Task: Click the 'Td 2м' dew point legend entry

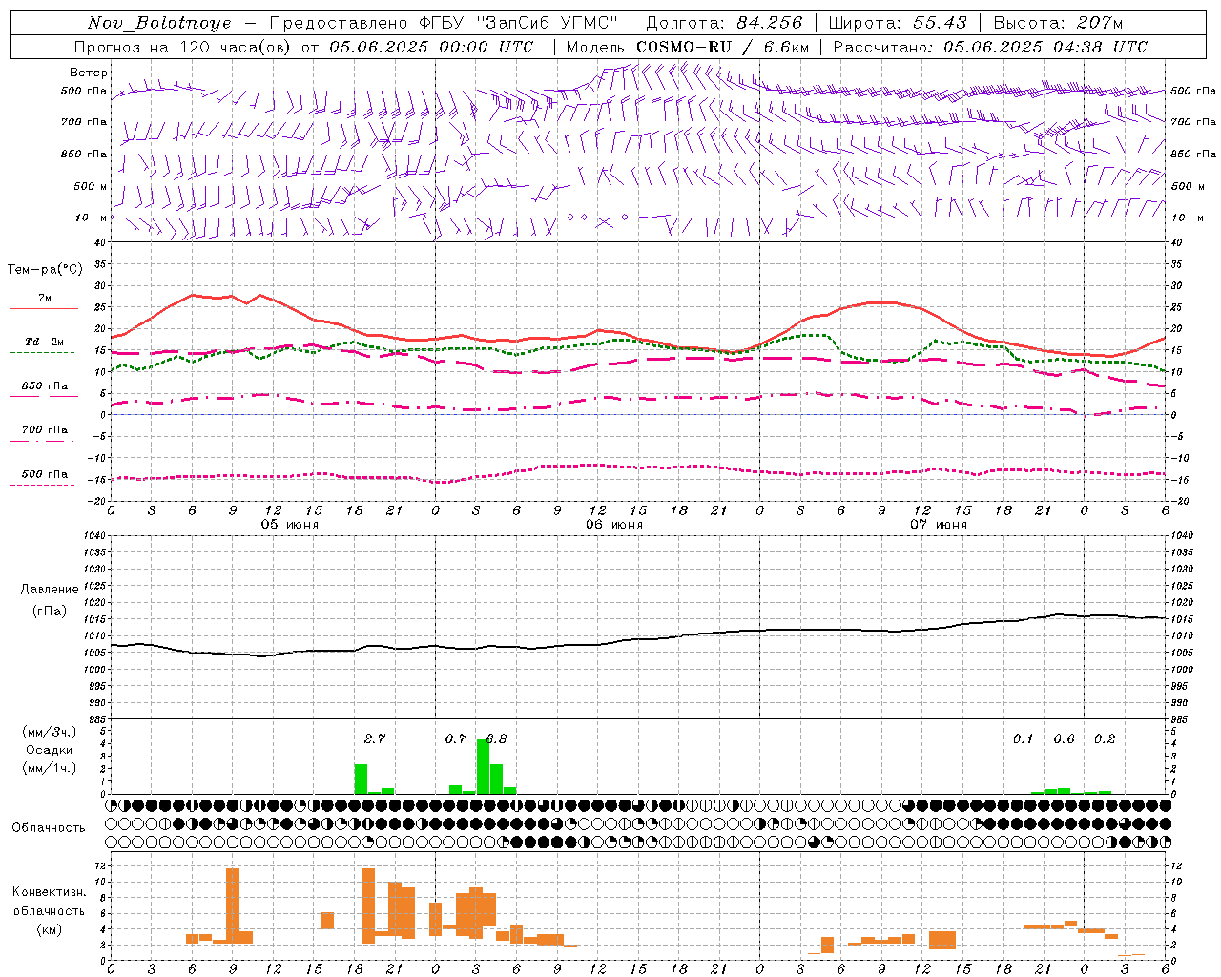Action: [44, 342]
